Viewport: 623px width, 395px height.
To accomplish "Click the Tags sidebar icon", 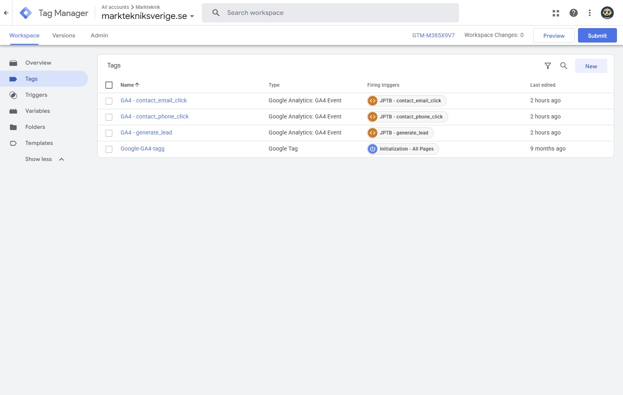I will tap(13, 79).
